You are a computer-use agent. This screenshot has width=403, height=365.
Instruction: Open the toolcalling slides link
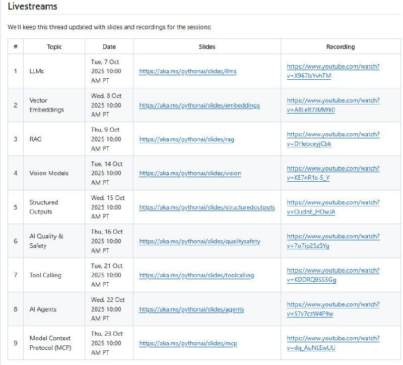click(196, 275)
